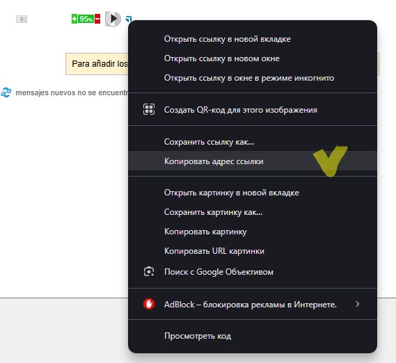Choose 'Открыть ссылку в новом окне'
396x363 pixels.
[x=253, y=58]
